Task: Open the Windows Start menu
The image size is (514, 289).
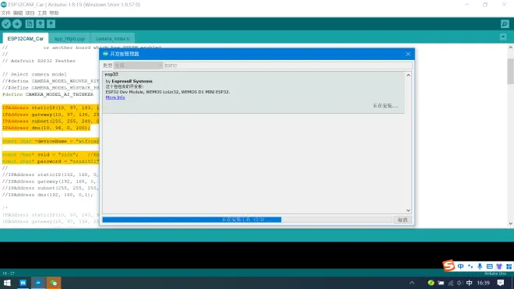Action: [7, 283]
